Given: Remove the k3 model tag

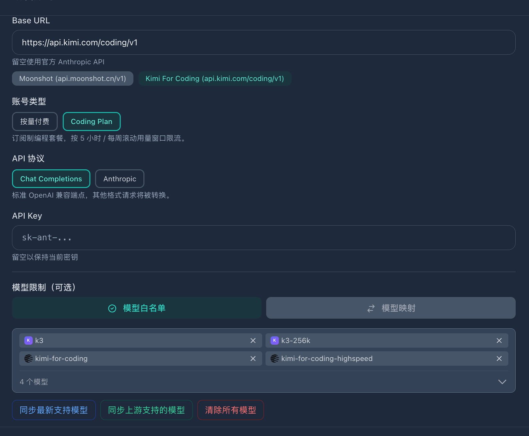Looking at the screenshot, I should [253, 341].
